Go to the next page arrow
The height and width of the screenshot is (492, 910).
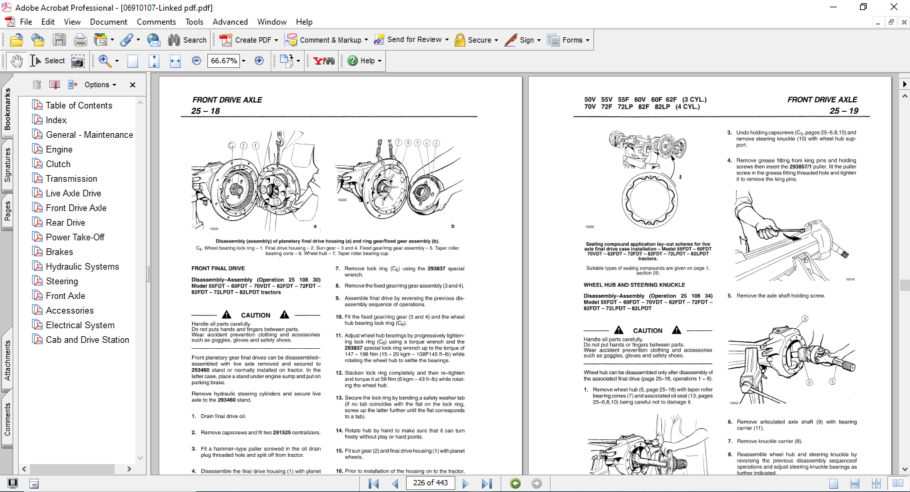tap(465, 483)
